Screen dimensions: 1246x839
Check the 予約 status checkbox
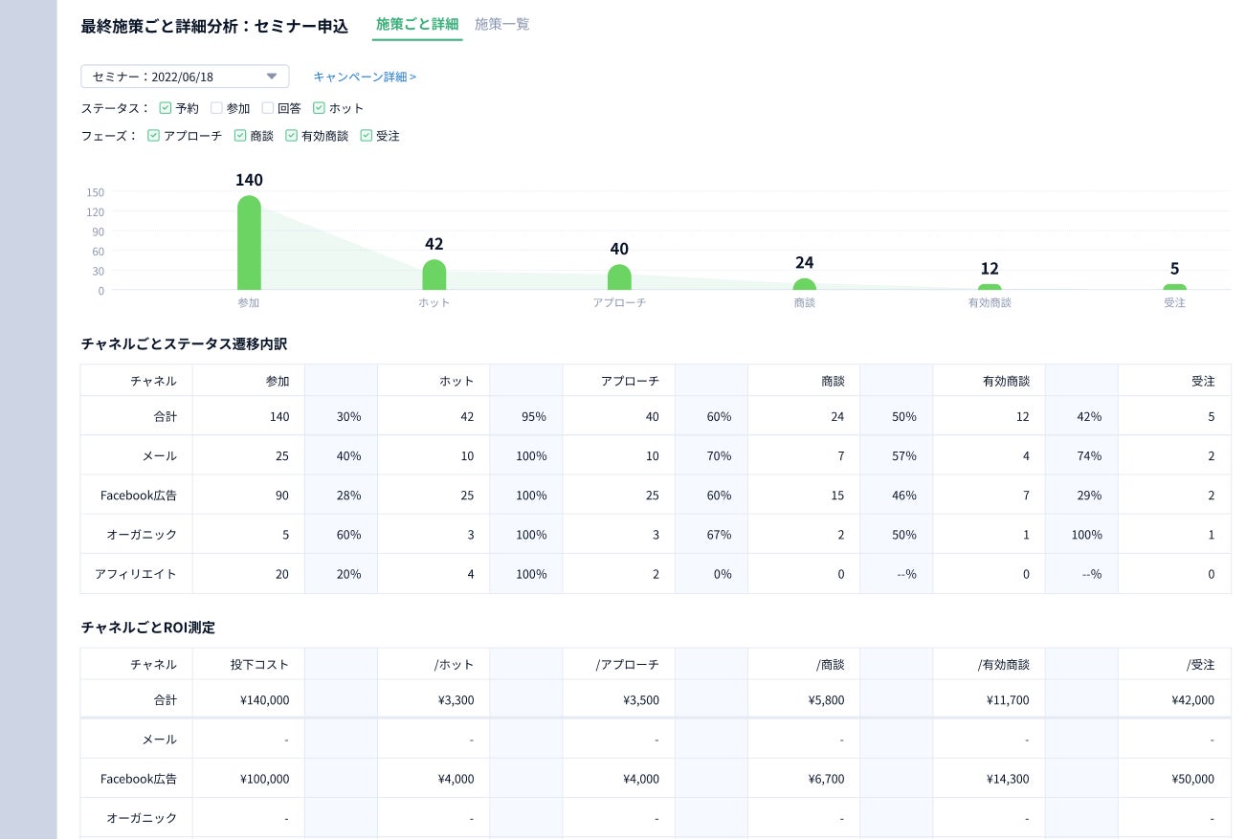tap(166, 108)
